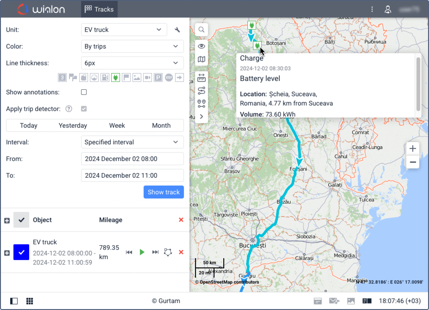Viewport: 429px width, 310px height.
Task: Switch to the Tracks tab
Action: (99, 9)
